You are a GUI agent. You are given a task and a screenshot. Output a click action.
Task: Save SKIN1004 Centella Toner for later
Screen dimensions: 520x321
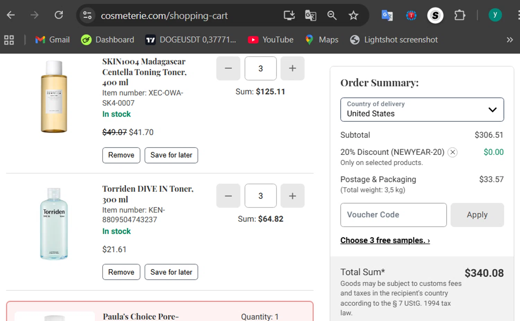point(171,155)
